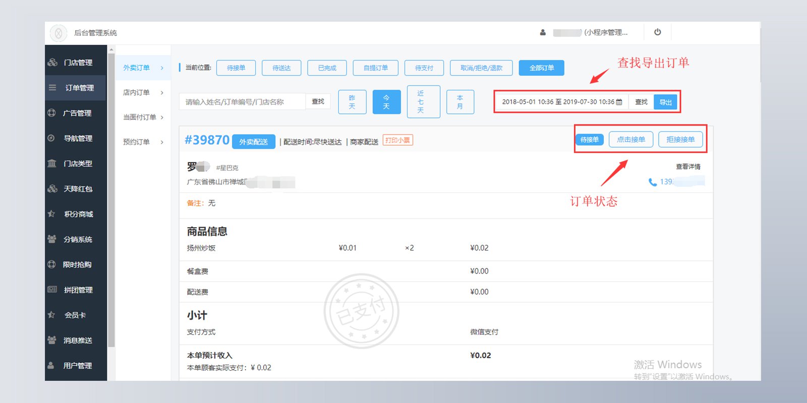The image size is (807, 403).
Task: Select the 今天 date filter
Action: [x=386, y=102]
